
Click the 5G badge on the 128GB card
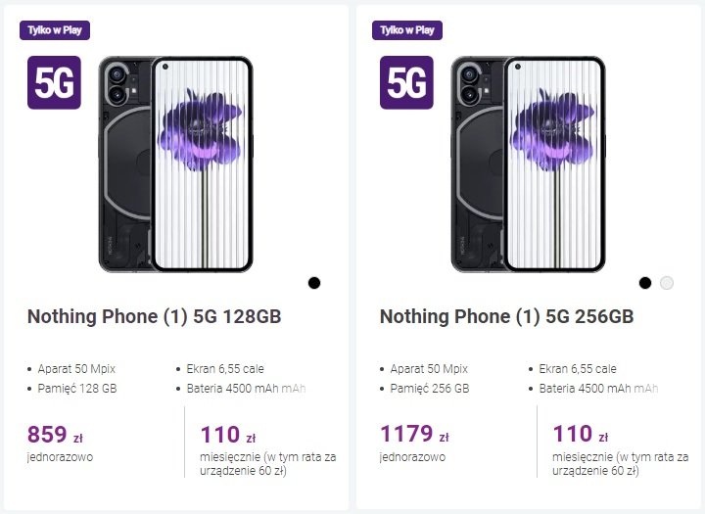point(54,82)
